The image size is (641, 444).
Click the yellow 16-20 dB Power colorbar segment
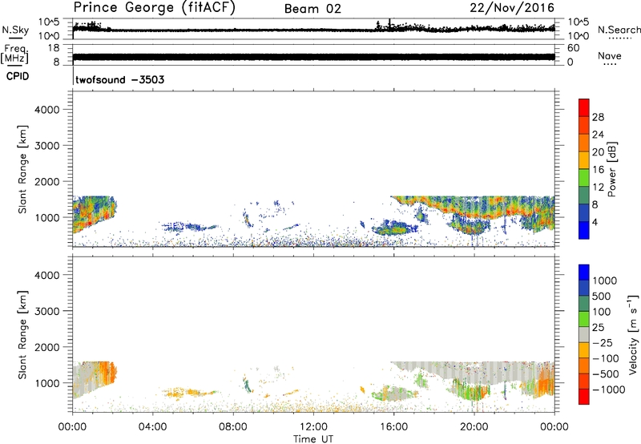(584, 160)
